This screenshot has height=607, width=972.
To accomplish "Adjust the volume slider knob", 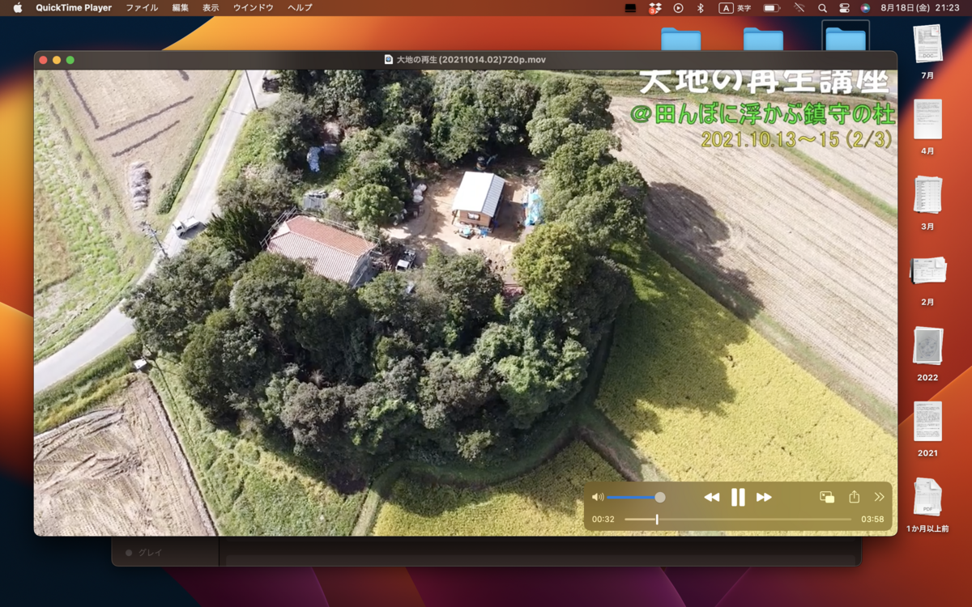I will [x=660, y=497].
